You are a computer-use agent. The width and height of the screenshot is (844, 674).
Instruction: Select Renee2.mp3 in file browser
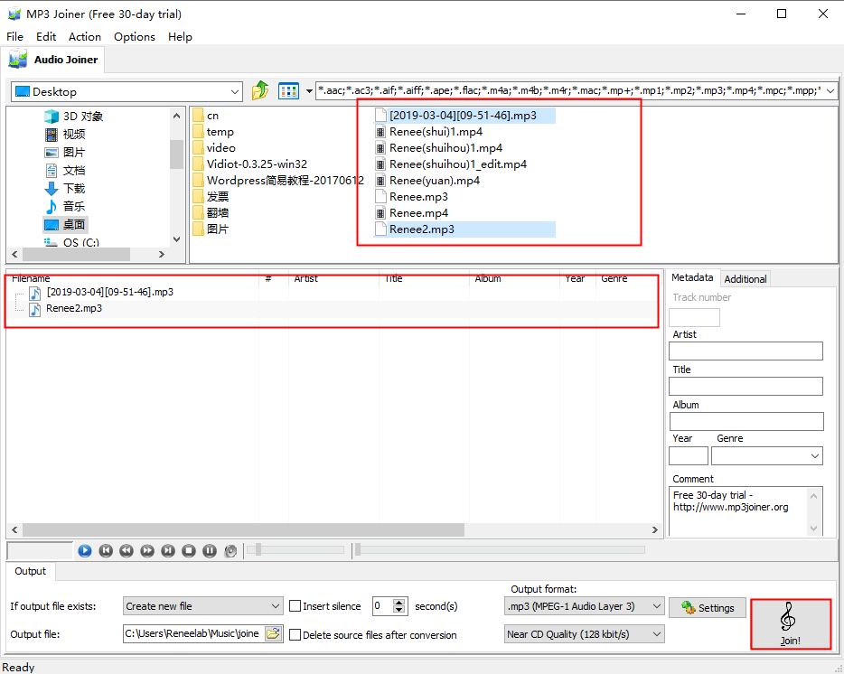pyautogui.click(x=465, y=229)
